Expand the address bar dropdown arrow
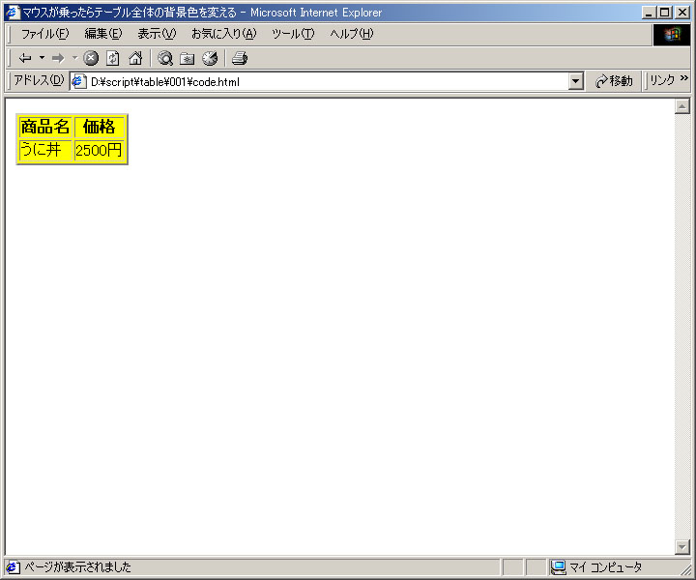The image size is (696, 580). [576, 81]
